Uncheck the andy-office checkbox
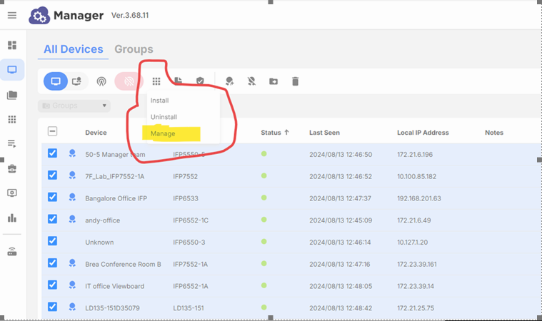Screen dimensions: 542x321 (53, 219)
